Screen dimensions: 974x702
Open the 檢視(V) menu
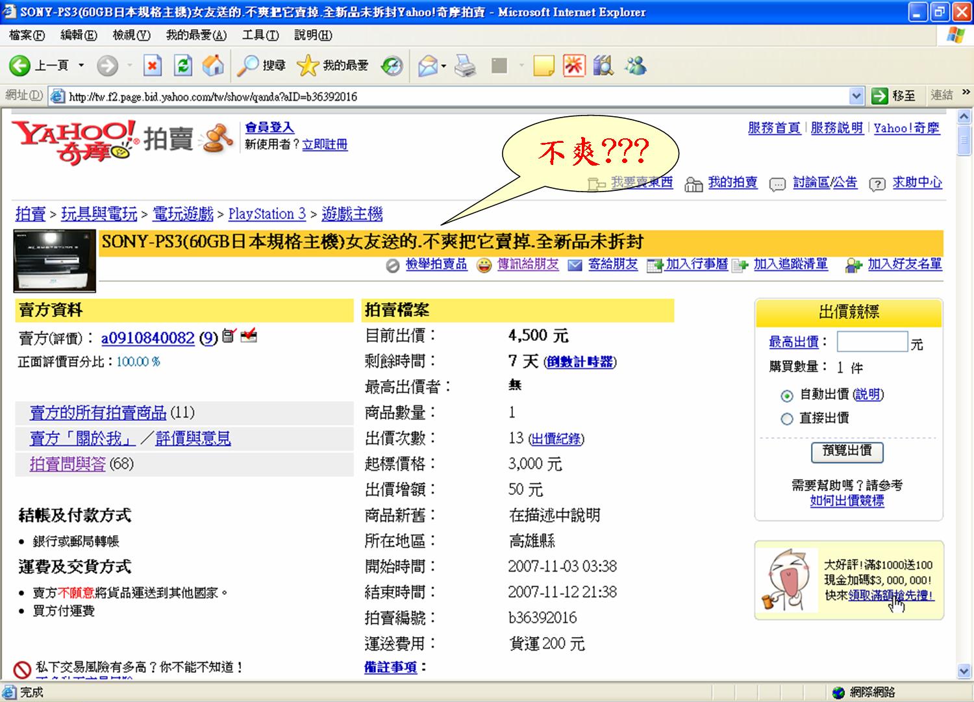tap(131, 35)
